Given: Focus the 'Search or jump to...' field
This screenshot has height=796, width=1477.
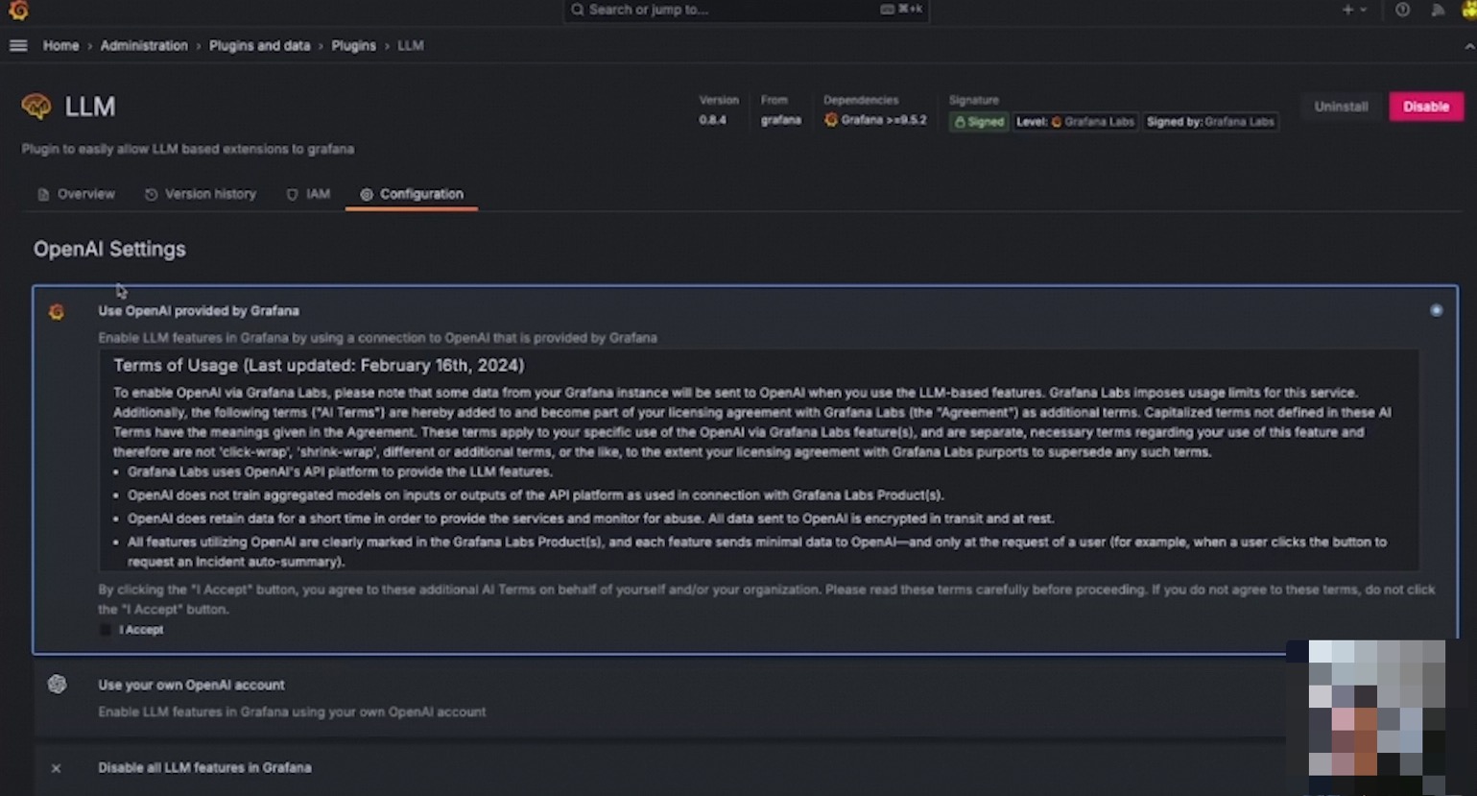Looking at the screenshot, I should (746, 11).
